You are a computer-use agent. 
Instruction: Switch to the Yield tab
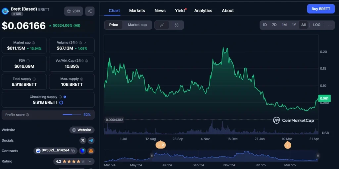click(x=180, y=11)
